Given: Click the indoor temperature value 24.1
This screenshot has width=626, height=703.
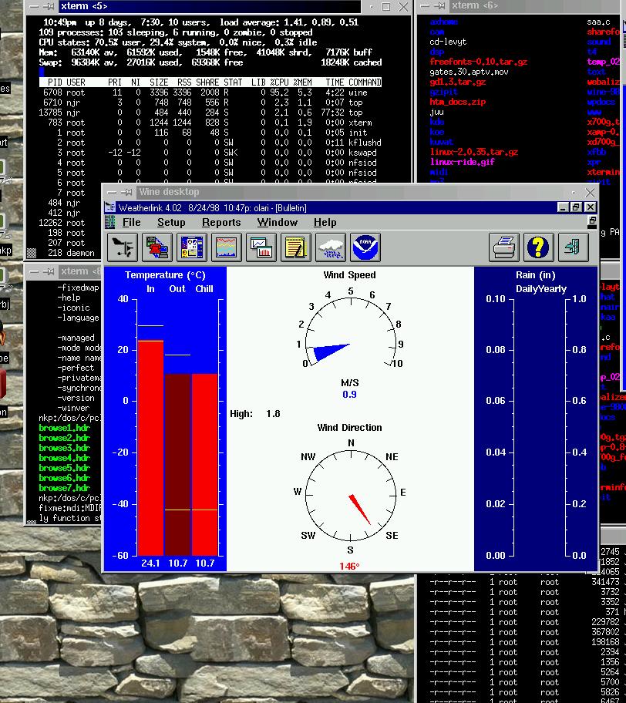Looking at the screenshot, I should [x=150, y=563].
